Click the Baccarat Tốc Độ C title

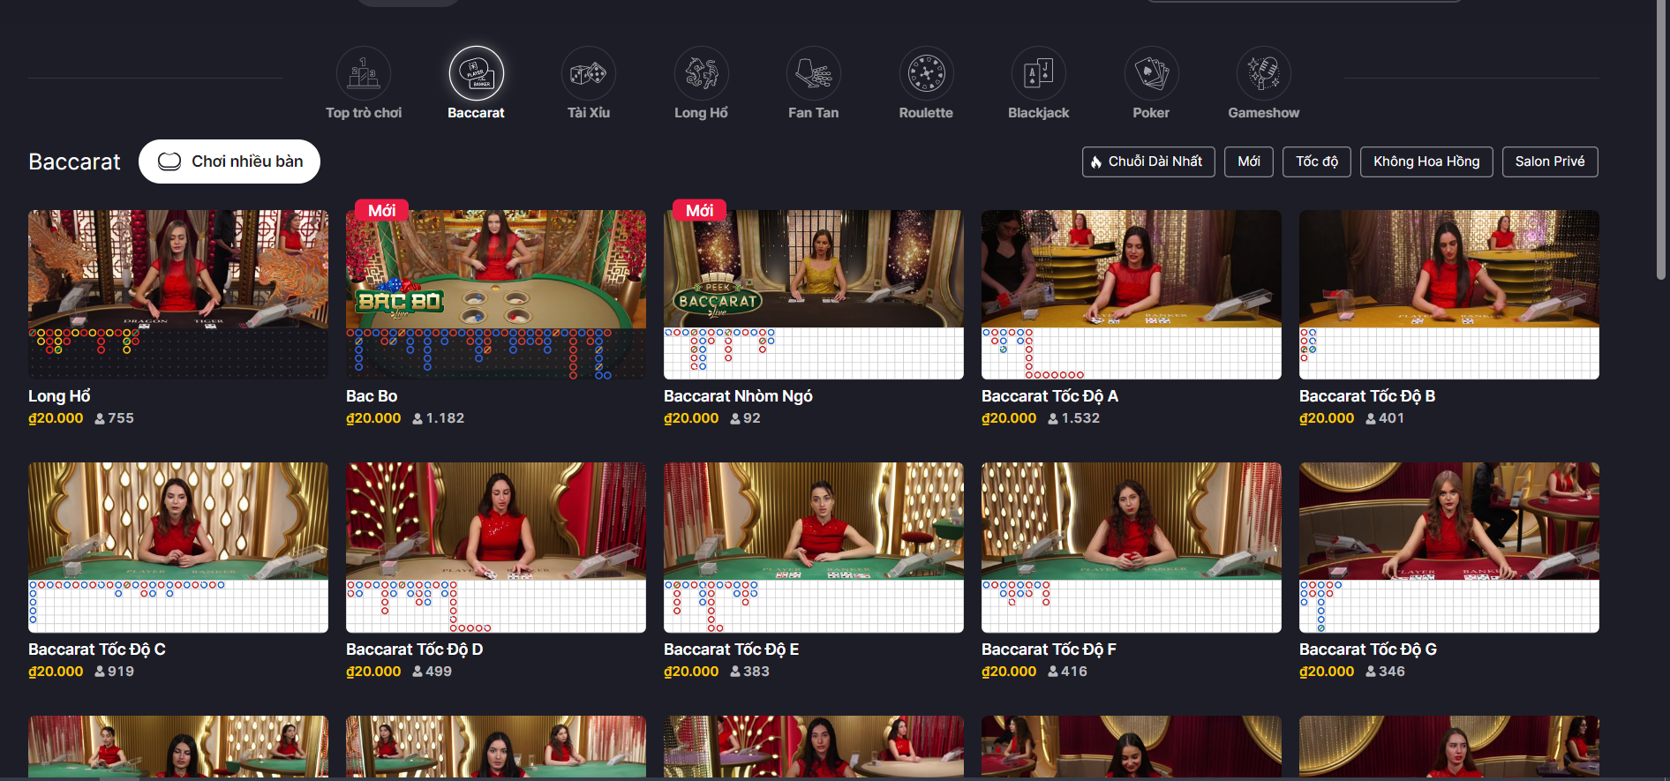[x=97, y=650]
